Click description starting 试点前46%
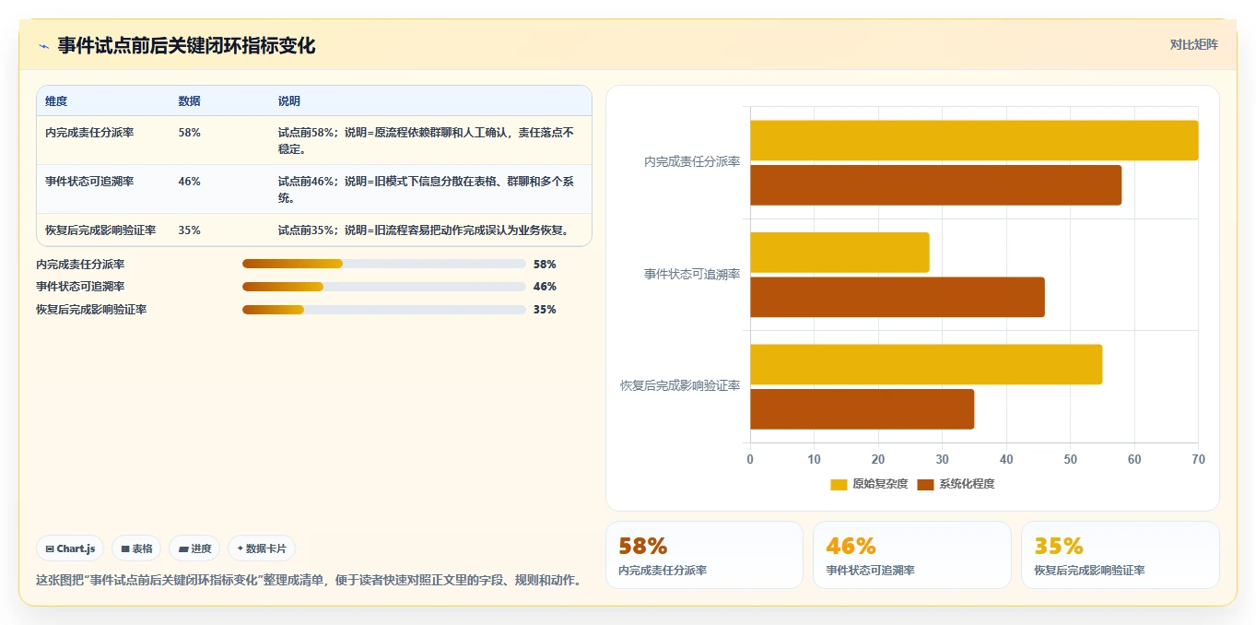1256x625 pixels. (427, 189)
